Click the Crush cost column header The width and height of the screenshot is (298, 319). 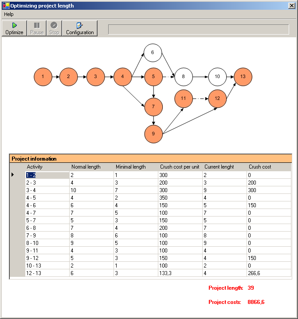pyautogui.click(x=269, y=167)
